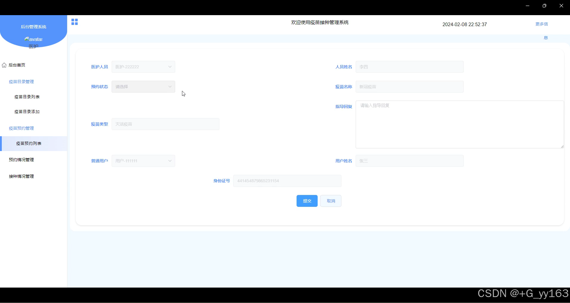This screenshot has height=303, width=570.
Task: Minimize the application window
Action: pyautogui.click(x=528, y=6)
